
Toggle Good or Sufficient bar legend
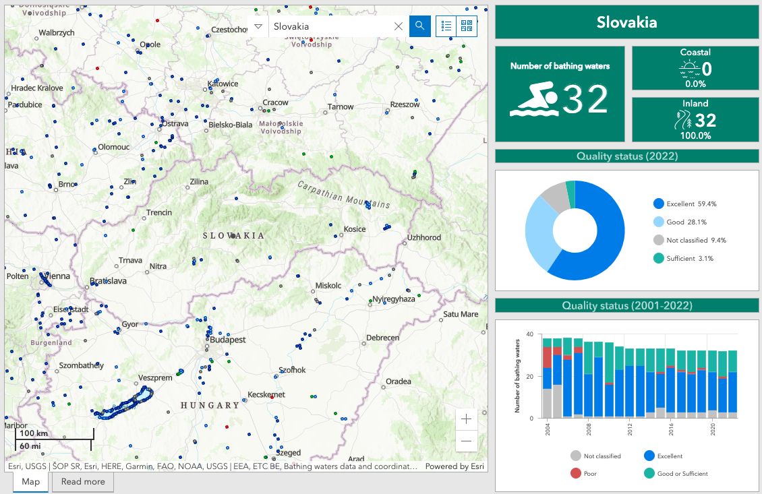pos(650,474)
